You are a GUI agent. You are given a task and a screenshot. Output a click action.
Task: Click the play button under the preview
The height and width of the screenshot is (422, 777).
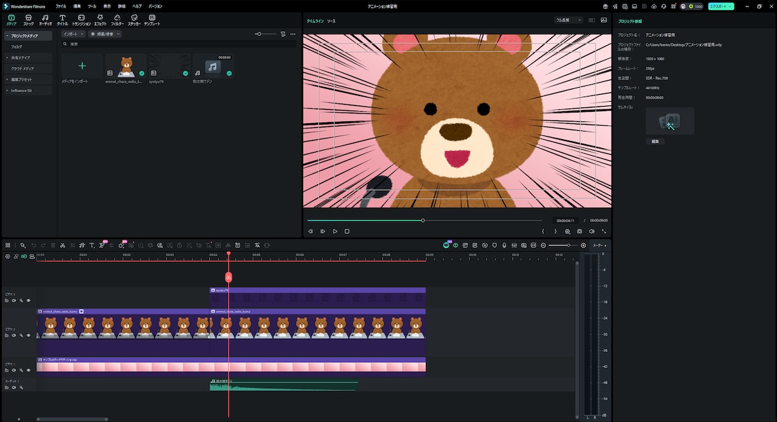[335, 231]
